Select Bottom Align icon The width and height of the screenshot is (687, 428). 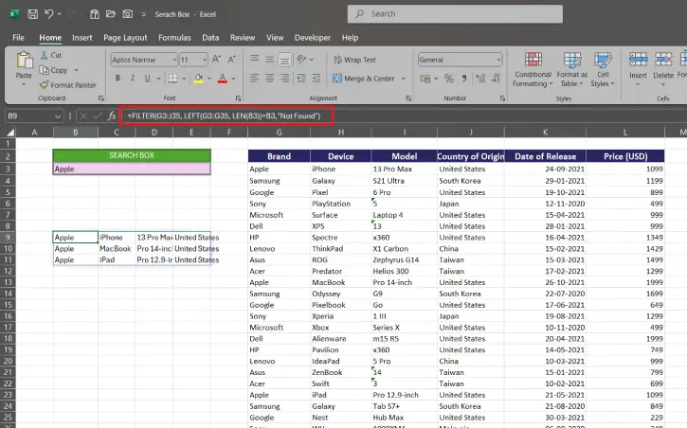point(285,59)
